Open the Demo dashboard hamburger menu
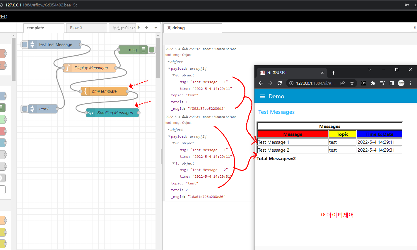Screen dimensions: 417x250 [x=263, y=96]
